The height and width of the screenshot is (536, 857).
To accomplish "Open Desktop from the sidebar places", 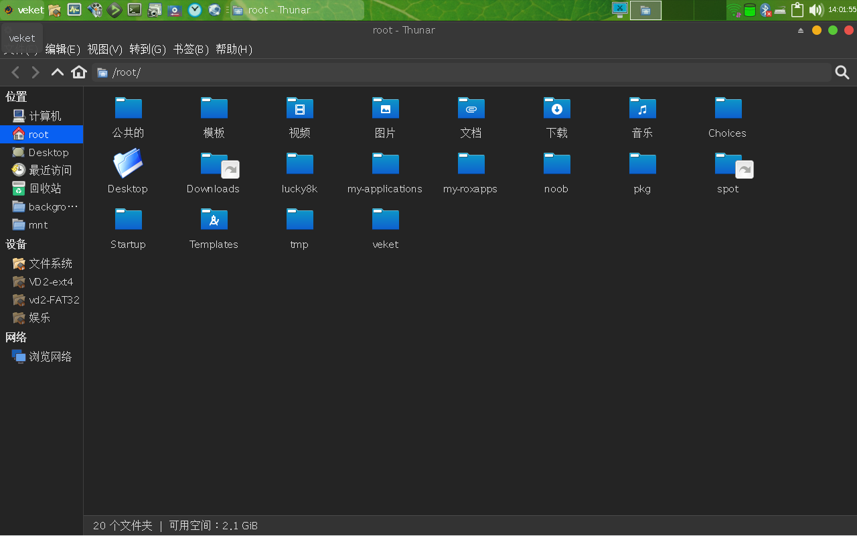I will pos(42,152).
